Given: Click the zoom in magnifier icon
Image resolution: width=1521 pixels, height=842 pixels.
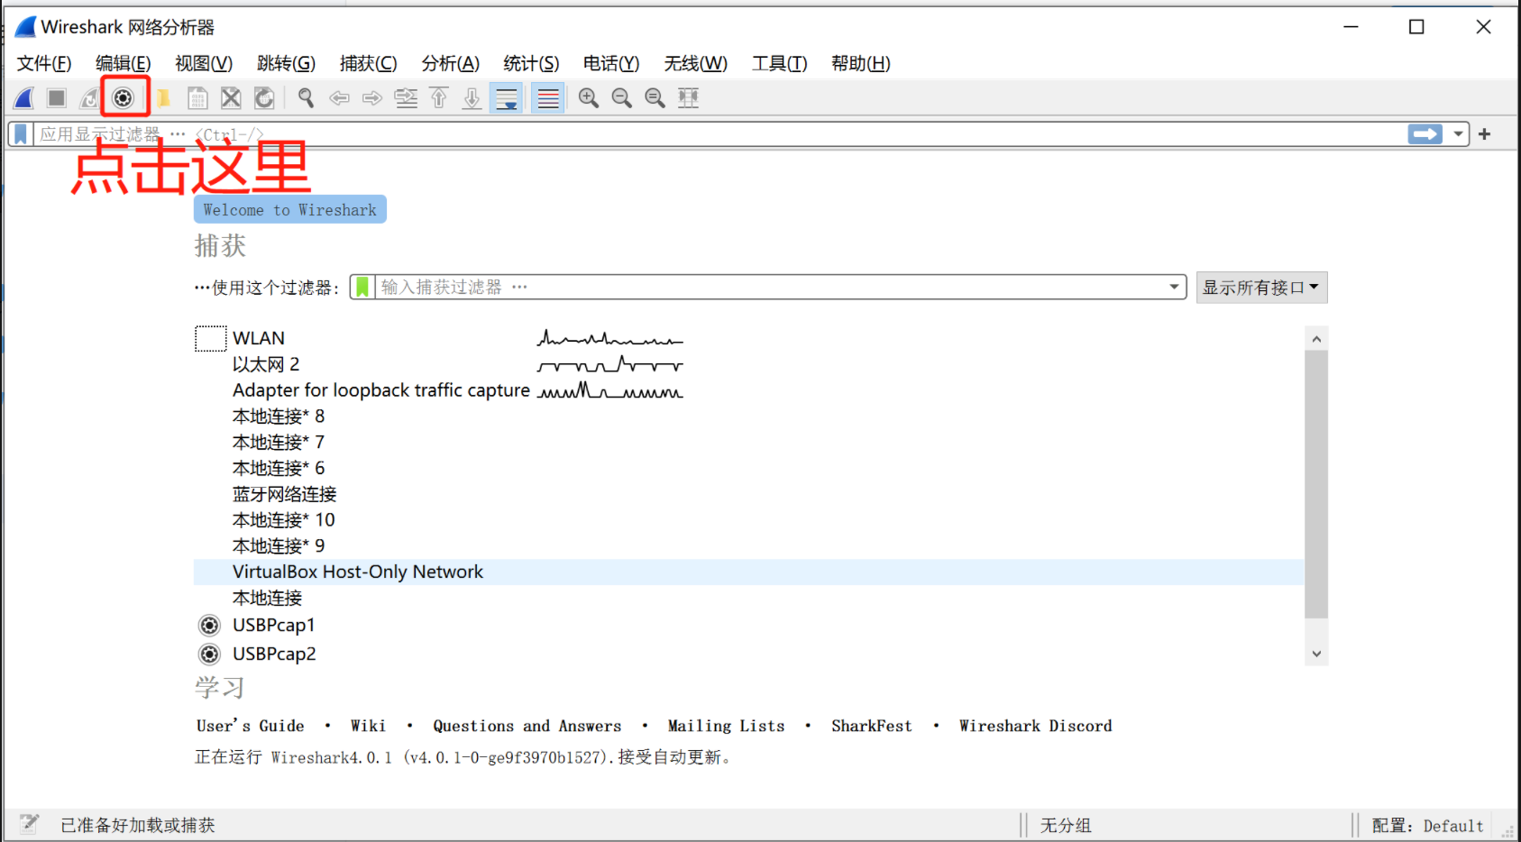Looking at the screenshot, I should point(589,97).
